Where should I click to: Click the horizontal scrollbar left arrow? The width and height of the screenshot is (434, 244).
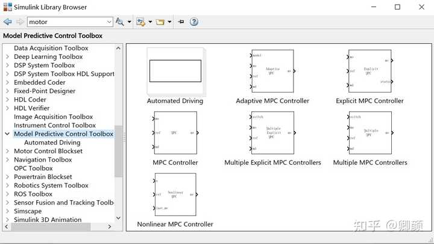tap(7, 227)
